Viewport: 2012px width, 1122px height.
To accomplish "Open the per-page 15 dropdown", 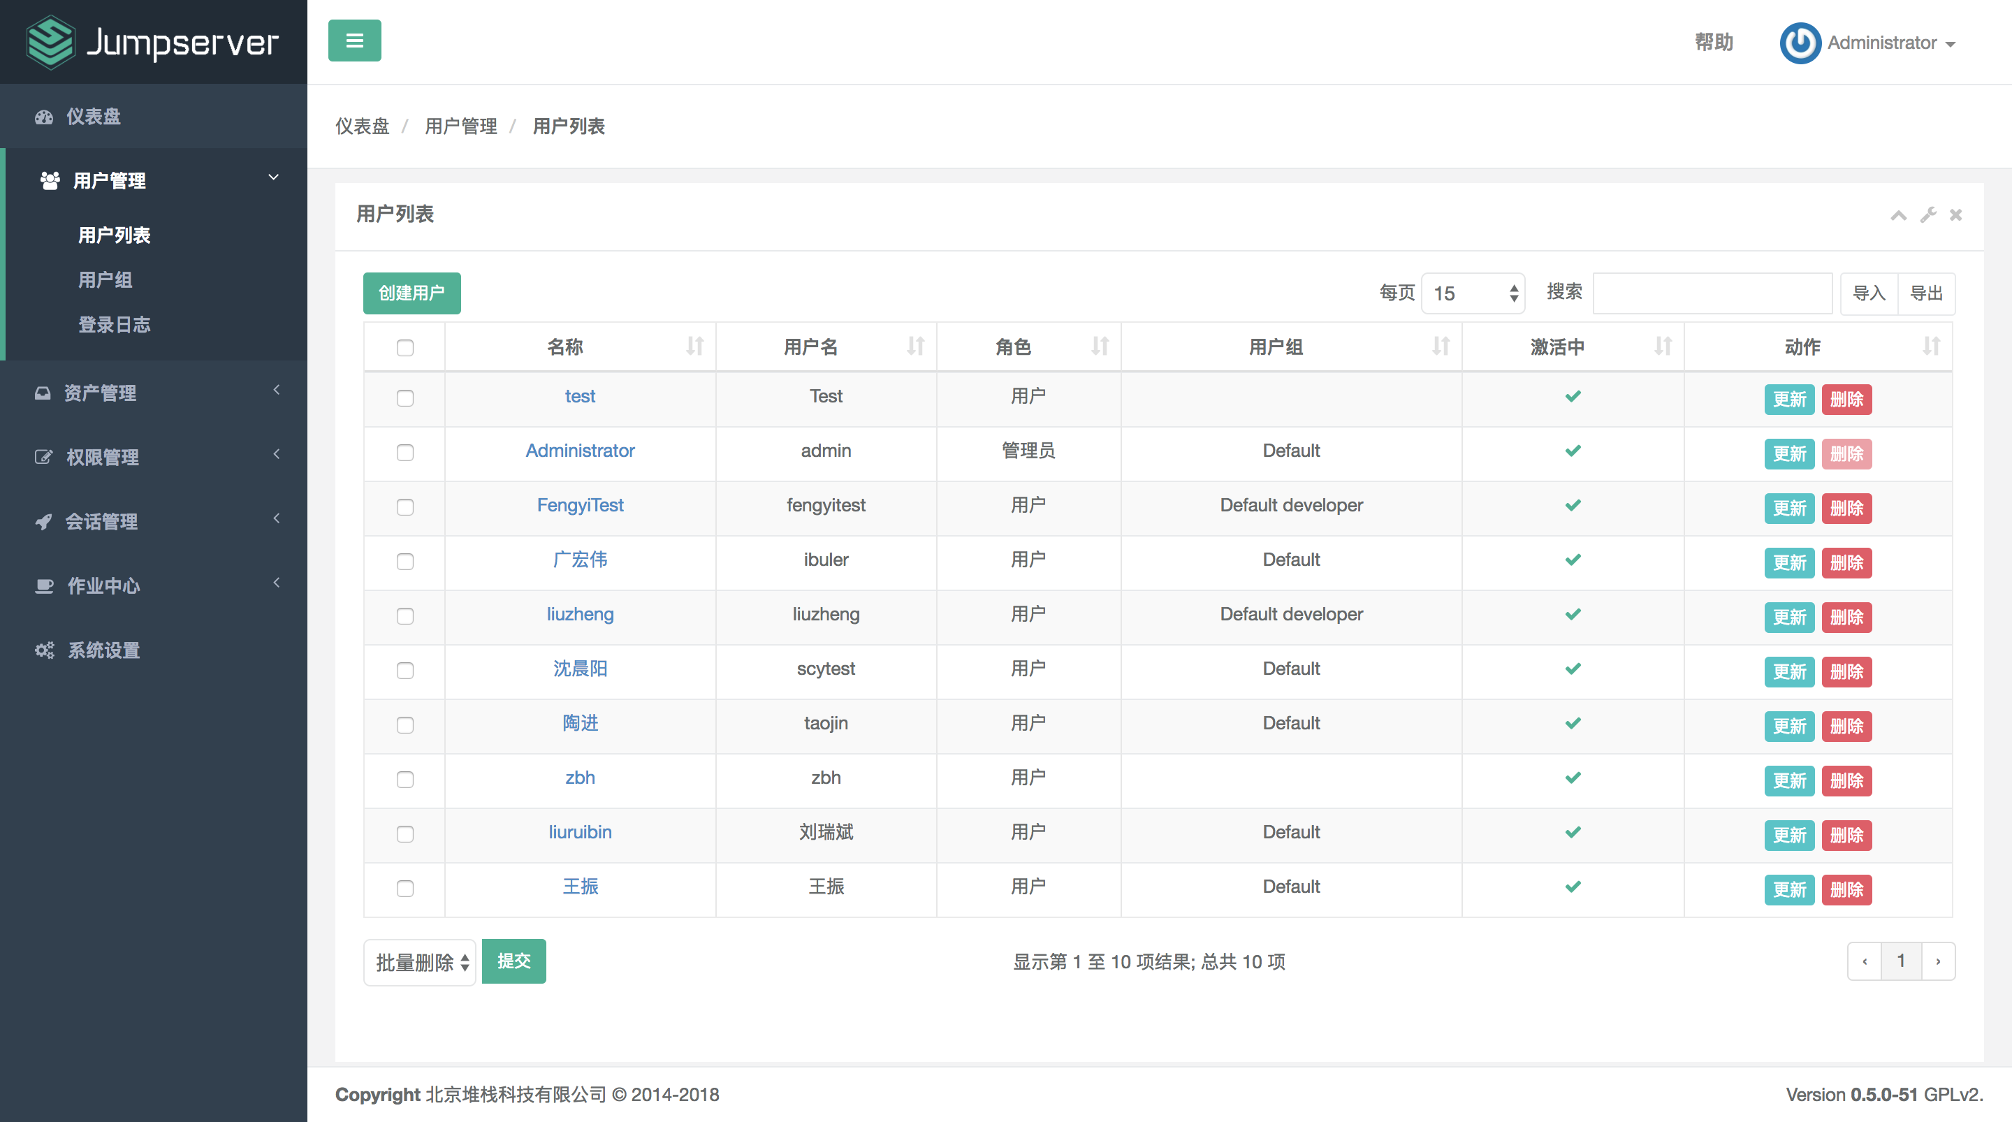I will click(1472, 294).
